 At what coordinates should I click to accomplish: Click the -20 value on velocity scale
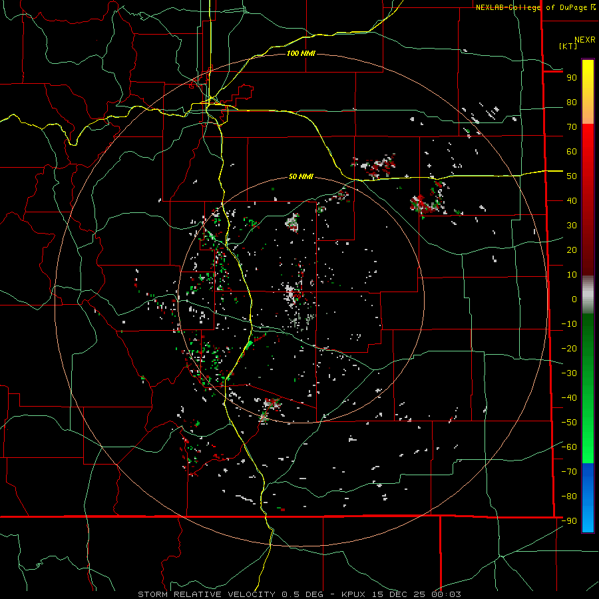point(569,348)
